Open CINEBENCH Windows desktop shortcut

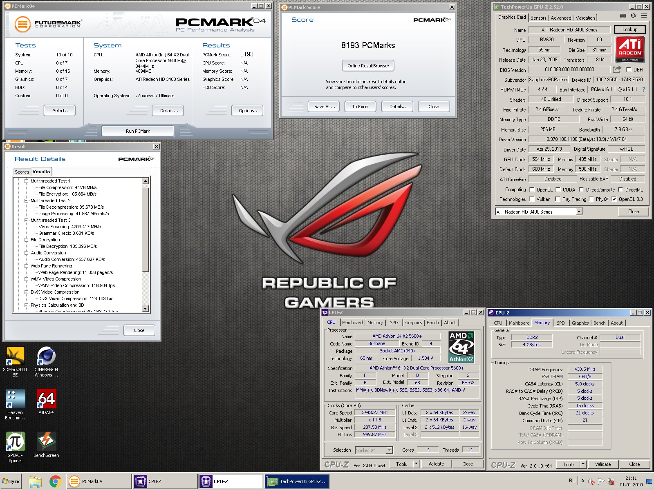46,362
